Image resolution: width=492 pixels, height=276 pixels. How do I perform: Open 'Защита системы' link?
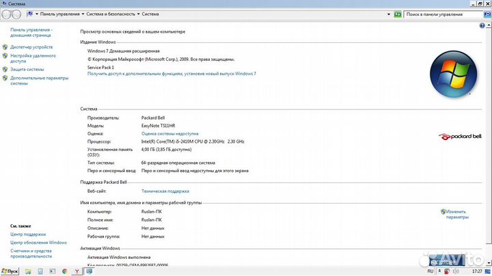point(27,69)
